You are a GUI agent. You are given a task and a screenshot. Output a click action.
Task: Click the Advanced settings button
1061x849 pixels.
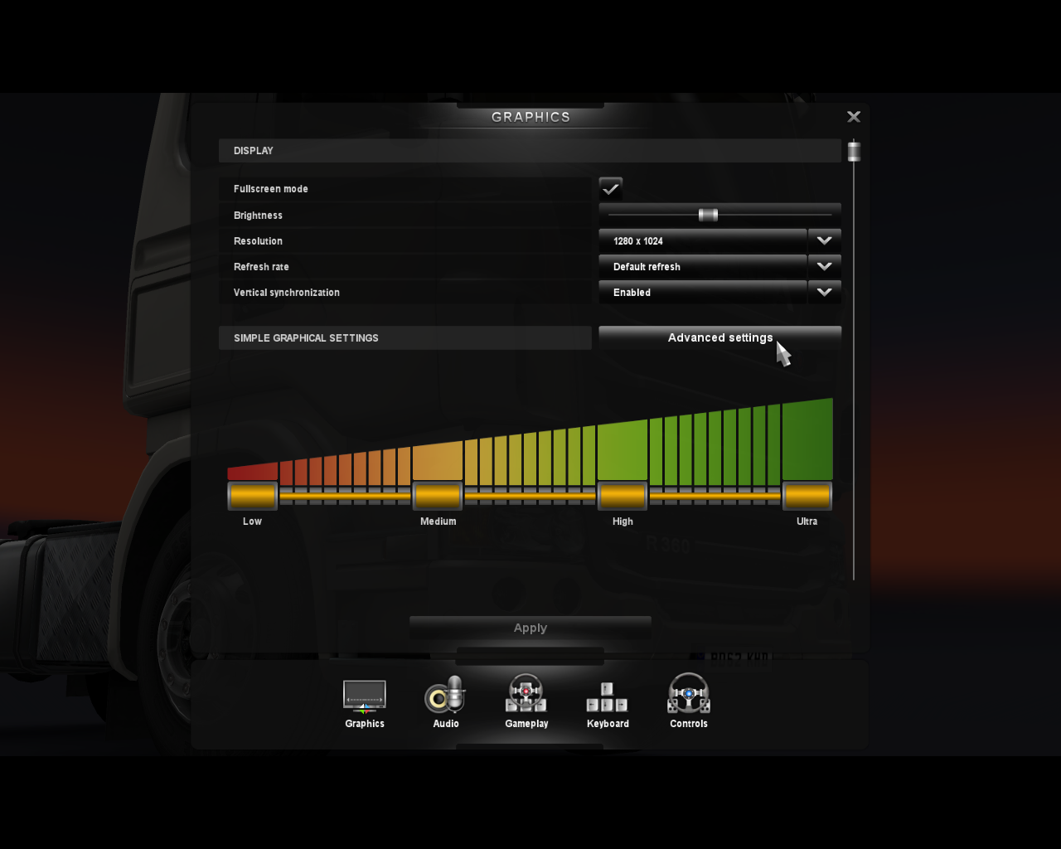[719, 337]
